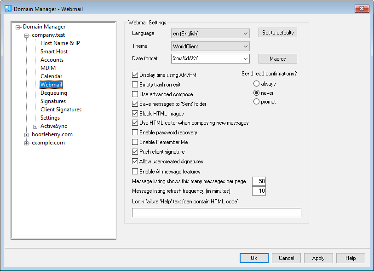Click the Set to defaults button
The height and width of the screenshot is (271, 374).
[x=277, y=33]
